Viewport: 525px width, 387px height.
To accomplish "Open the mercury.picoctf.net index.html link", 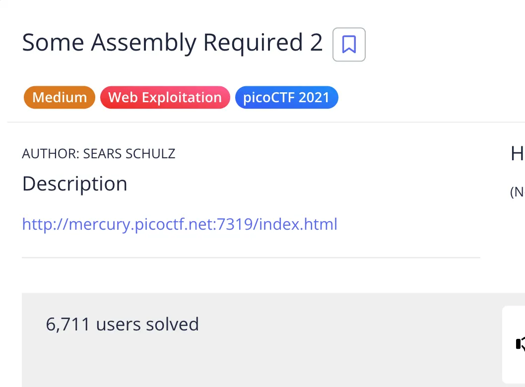I will click(180, 224).
